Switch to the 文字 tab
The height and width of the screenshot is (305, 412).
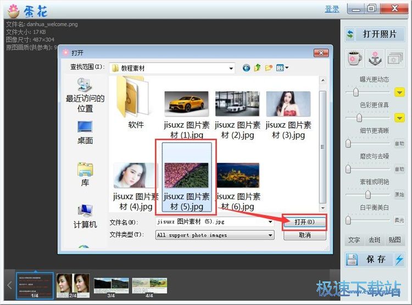[x=354, y=240]
